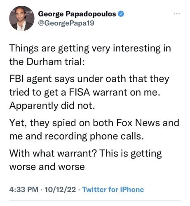Click the phrase 'This is getting'
The image size is (190, 206).
pos(130,153)
